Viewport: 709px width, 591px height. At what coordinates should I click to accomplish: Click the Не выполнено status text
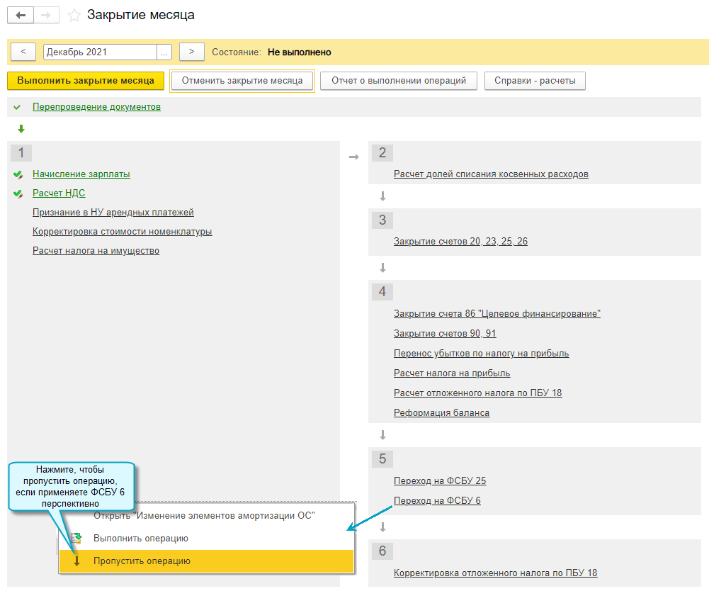pos(300,52)
